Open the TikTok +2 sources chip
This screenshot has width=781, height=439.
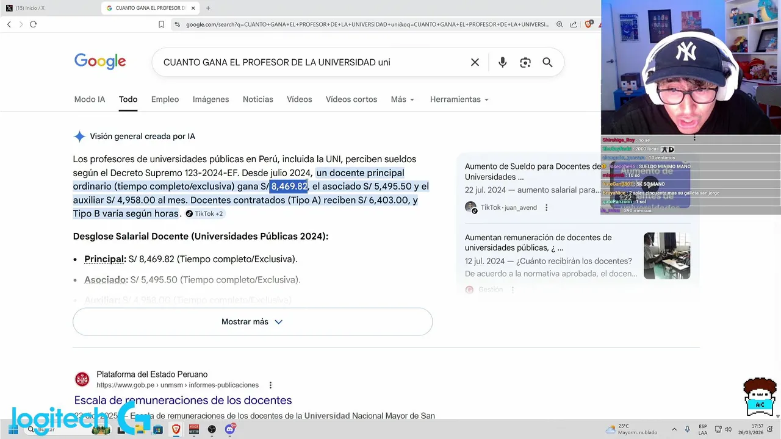coord(204,213)
